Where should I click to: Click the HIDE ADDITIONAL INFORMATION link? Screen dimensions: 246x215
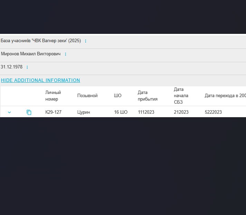coord(40,80)
